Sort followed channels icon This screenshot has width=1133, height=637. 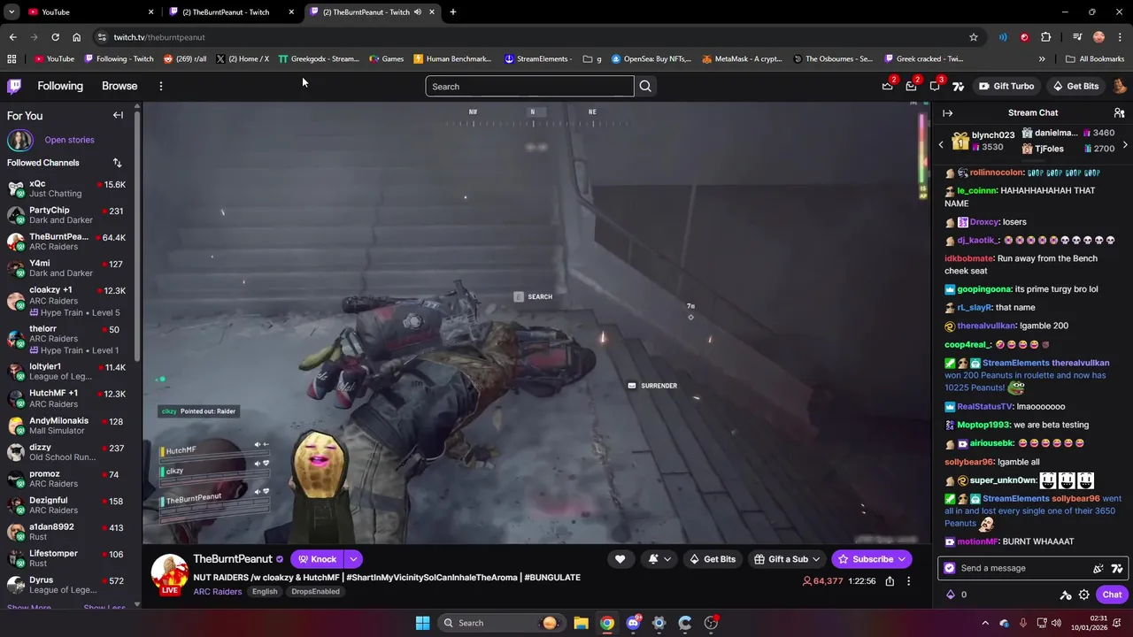[x=117, y=163]
